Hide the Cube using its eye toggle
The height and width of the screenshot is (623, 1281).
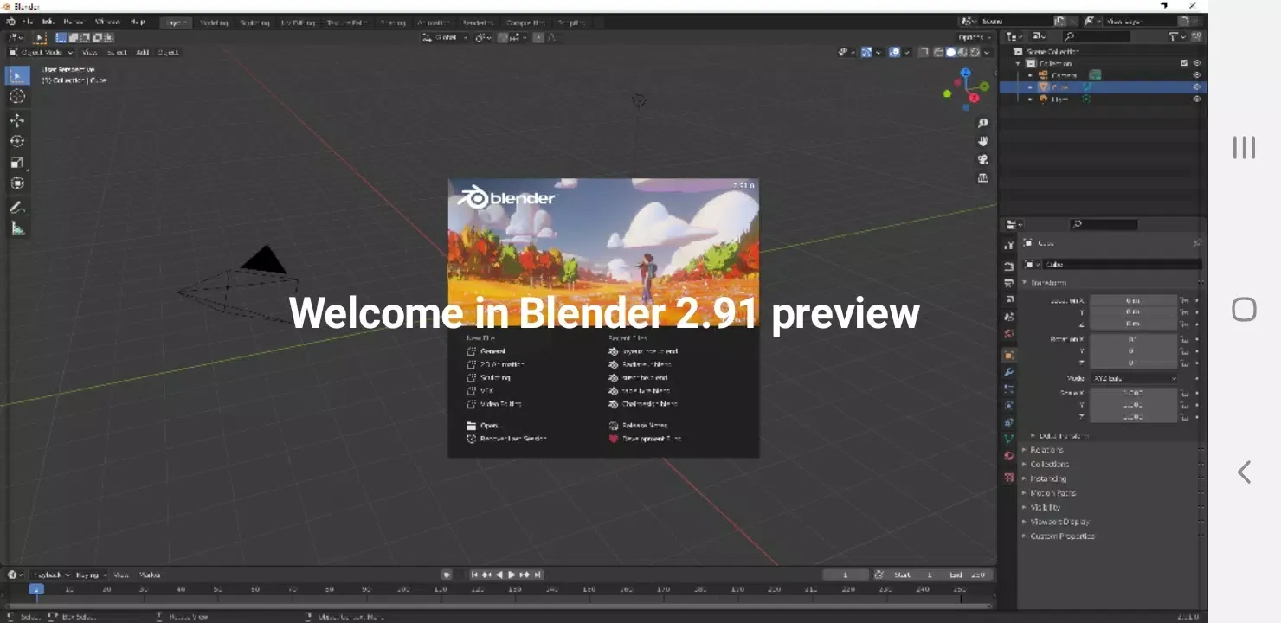pos(1197,87)
